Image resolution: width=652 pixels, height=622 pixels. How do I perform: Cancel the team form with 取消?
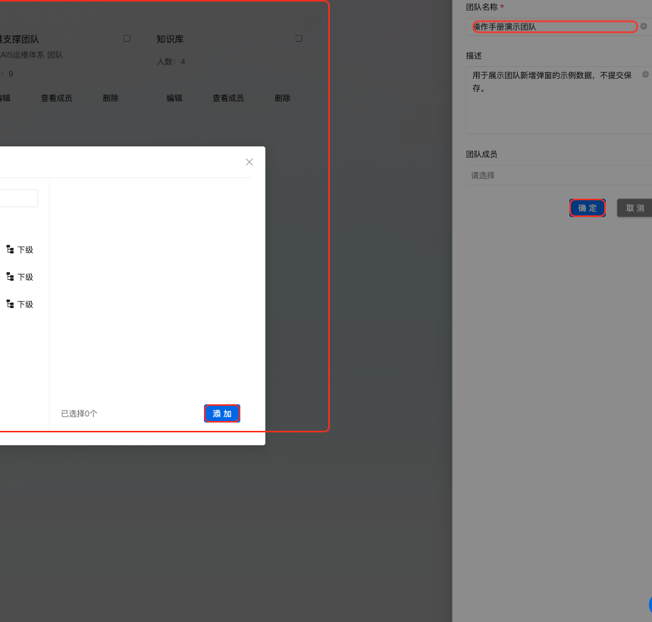635,209
